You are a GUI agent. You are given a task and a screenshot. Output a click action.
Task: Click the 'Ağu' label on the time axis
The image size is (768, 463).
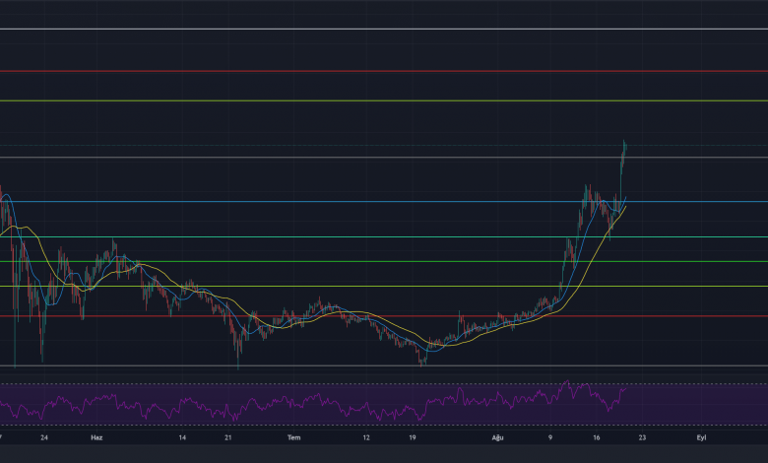coord(497,437)
